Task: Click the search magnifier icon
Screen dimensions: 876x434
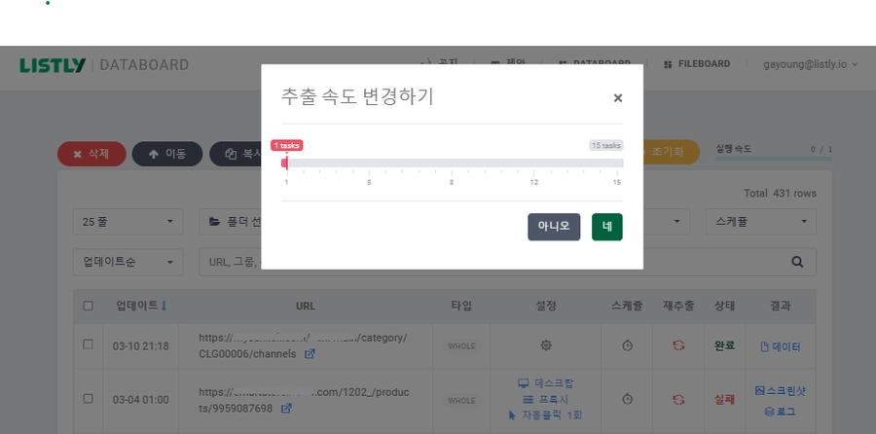Action: (x=797, y=262)
